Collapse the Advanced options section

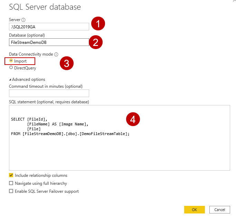click(x=10, y=79)
